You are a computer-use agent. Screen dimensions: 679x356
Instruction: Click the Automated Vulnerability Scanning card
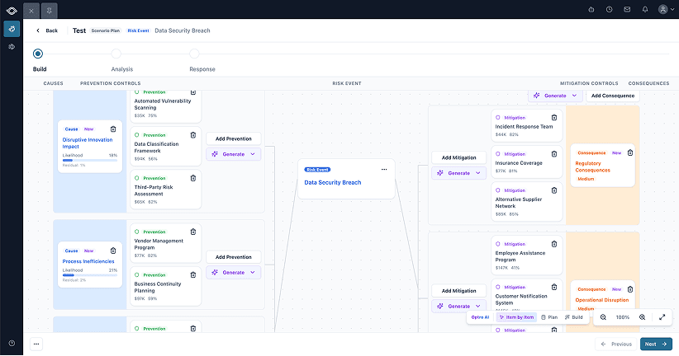pos(166,105)
